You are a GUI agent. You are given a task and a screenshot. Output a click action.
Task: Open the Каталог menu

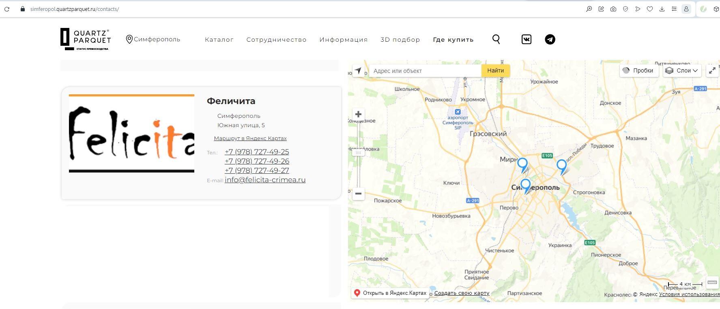[x=219, y=40]
